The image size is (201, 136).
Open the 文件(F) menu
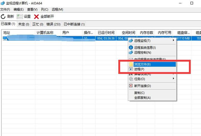(x=5, y=9)
